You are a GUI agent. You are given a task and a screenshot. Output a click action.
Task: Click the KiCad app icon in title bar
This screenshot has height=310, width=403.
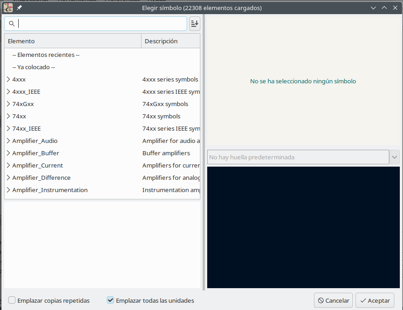(x=8, y=8)
